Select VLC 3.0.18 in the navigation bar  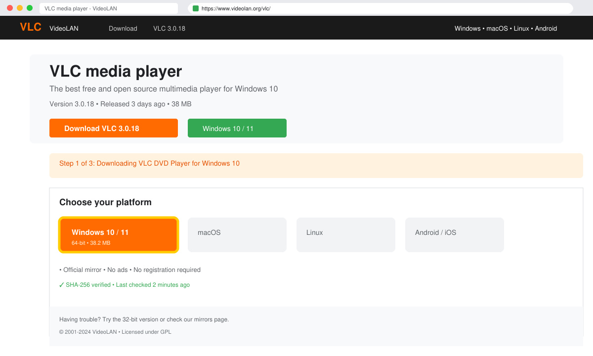(x=169, y=28)
